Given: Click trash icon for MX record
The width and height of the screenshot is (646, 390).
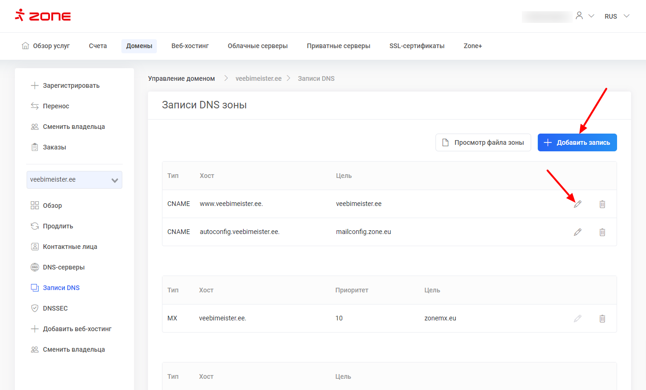Looking at the screenshot, I should 602,319.
